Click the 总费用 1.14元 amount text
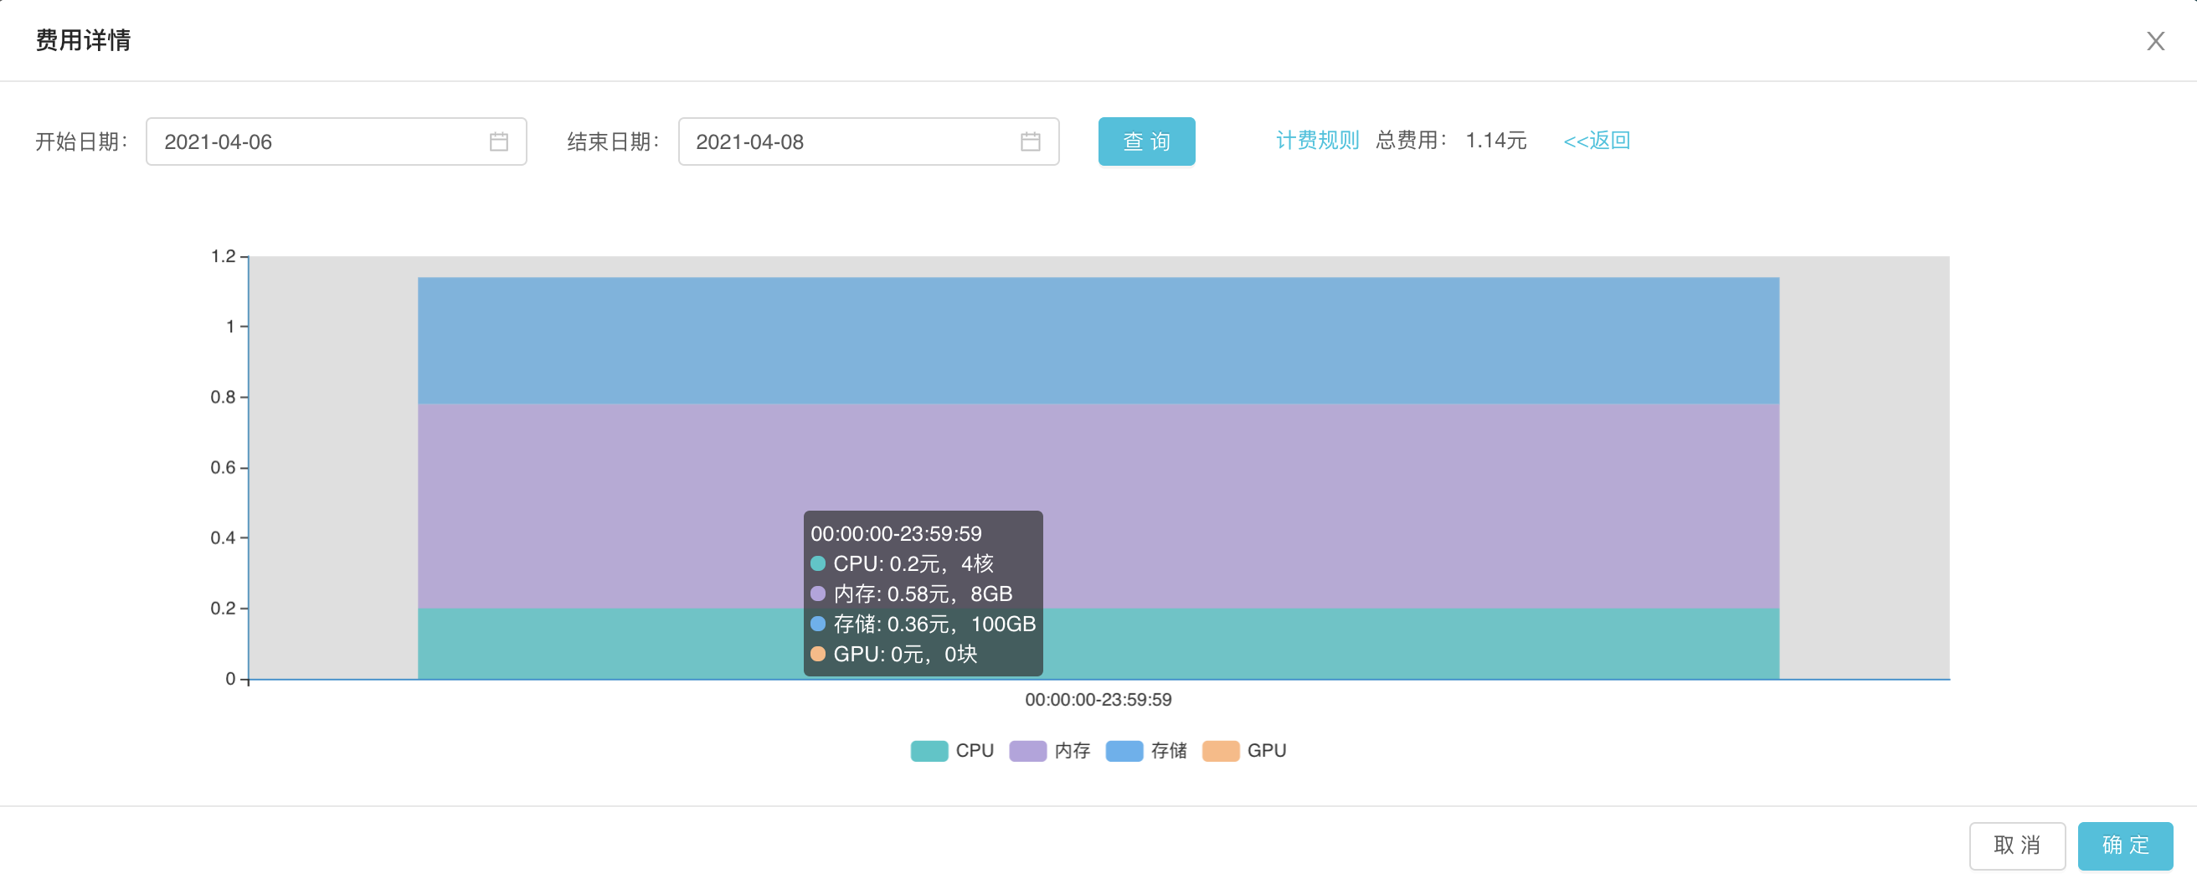 tap(1495, 141)
